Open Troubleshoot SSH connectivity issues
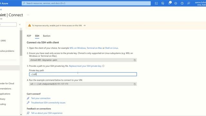This screenshot has height=116, width=206. point(48,102)
